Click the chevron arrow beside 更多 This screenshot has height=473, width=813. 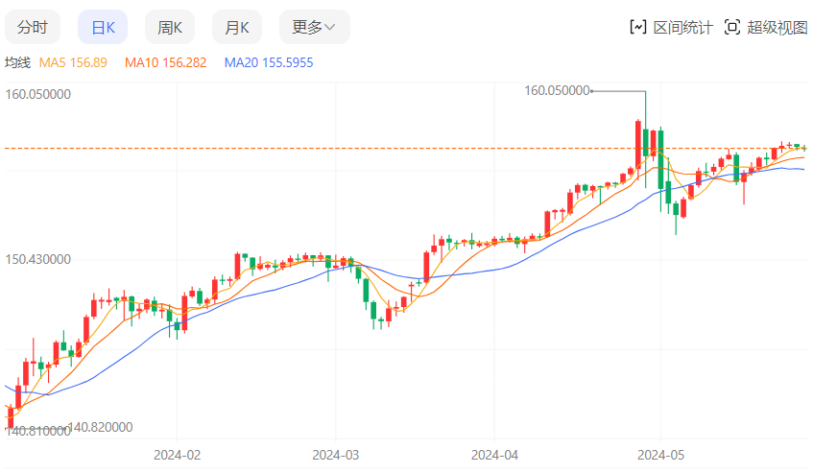[330, 27]
